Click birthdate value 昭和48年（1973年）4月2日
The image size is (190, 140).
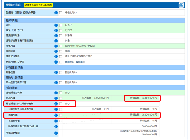tap(80, 46)
